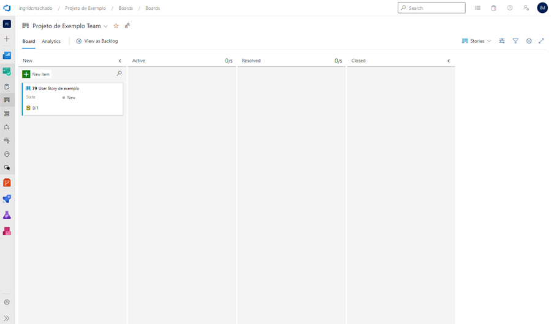Open Project settings gear in sidebar
This screenshot has width=551, height=324.
tap(7, 302)
